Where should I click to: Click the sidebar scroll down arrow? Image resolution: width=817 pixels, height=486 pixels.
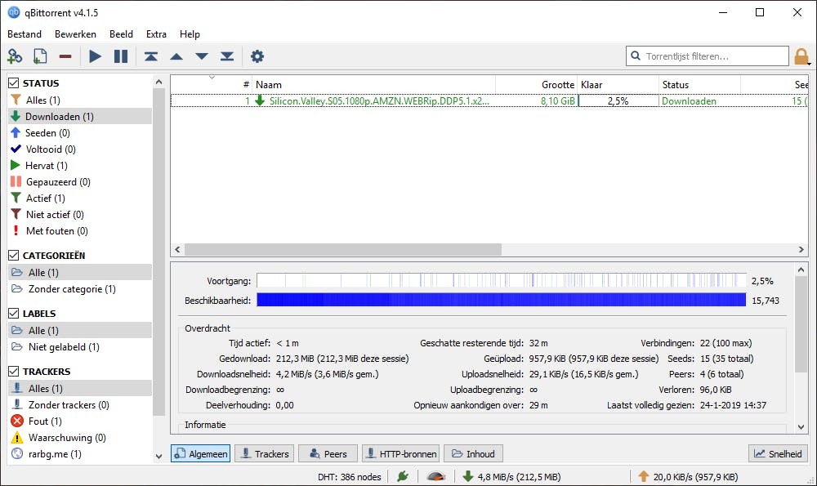pos(159,456)
